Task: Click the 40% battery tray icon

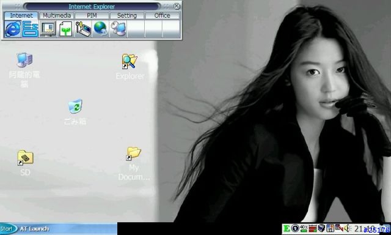Action: (304, 228)
